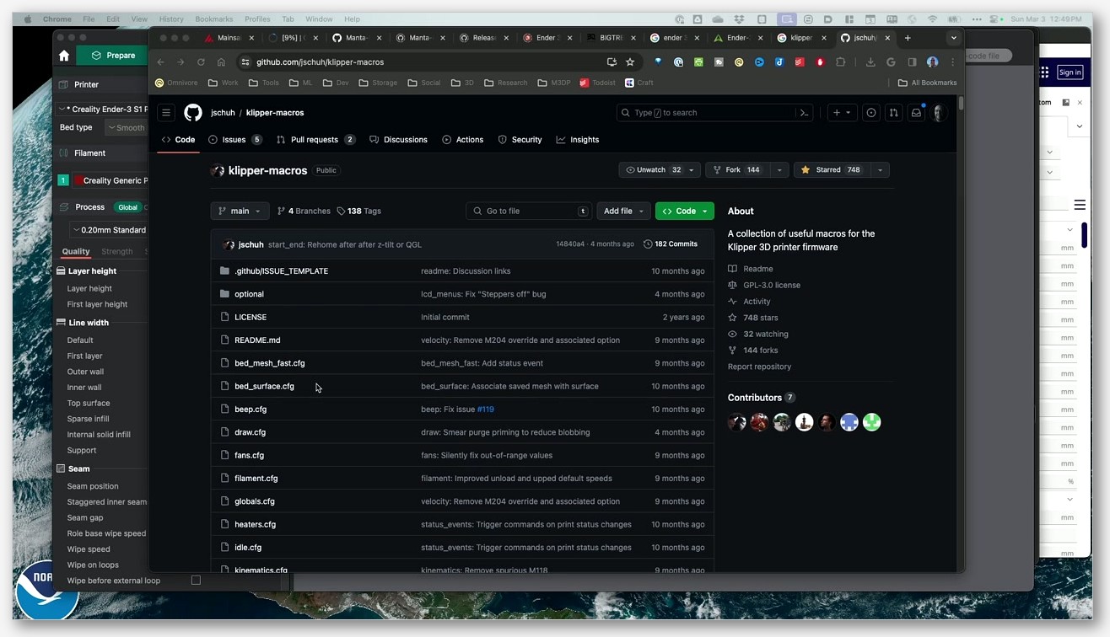Go to GitHub home via Octocat logo
This screenshot has height=637, width=1110.
(x=193, y=112)
